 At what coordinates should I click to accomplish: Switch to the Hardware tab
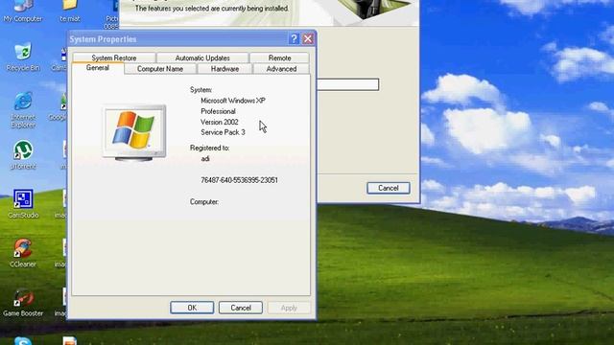(224, 68)
